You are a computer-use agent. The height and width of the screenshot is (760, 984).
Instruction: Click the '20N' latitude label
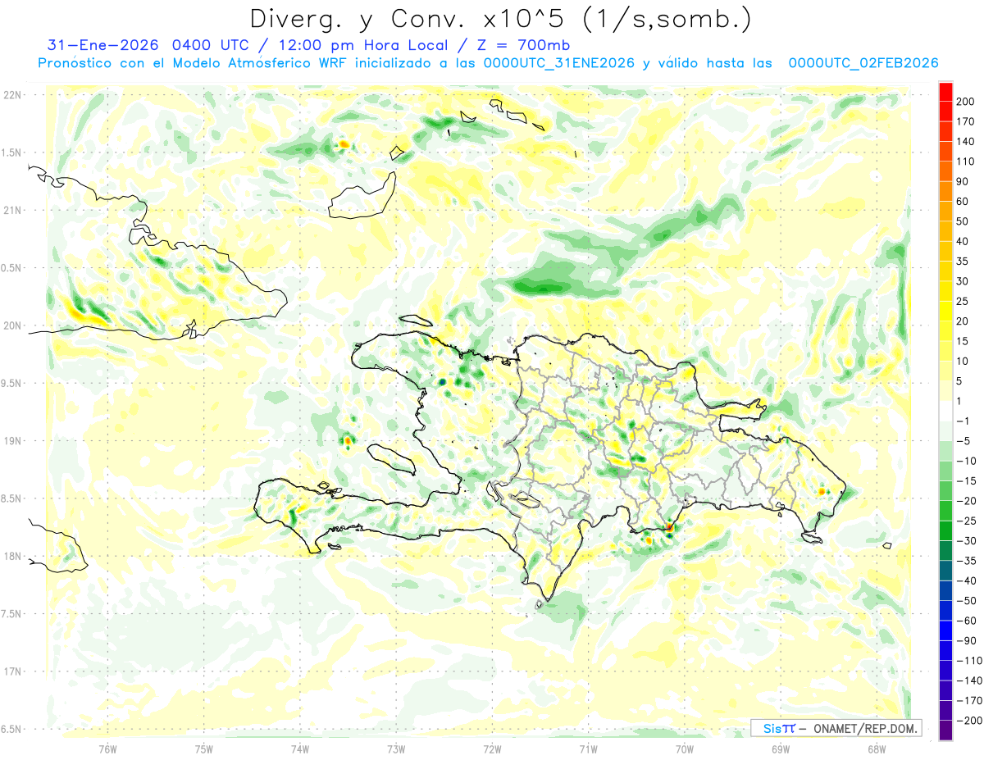click(11, 325)
